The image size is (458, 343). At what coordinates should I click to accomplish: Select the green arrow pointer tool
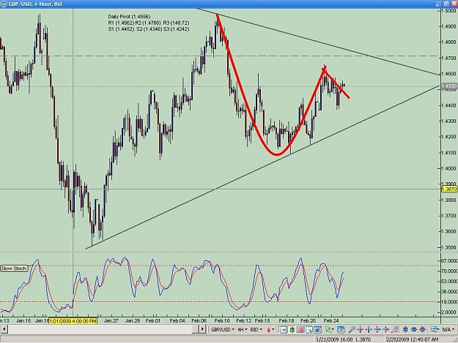click(x=328, y=330)
